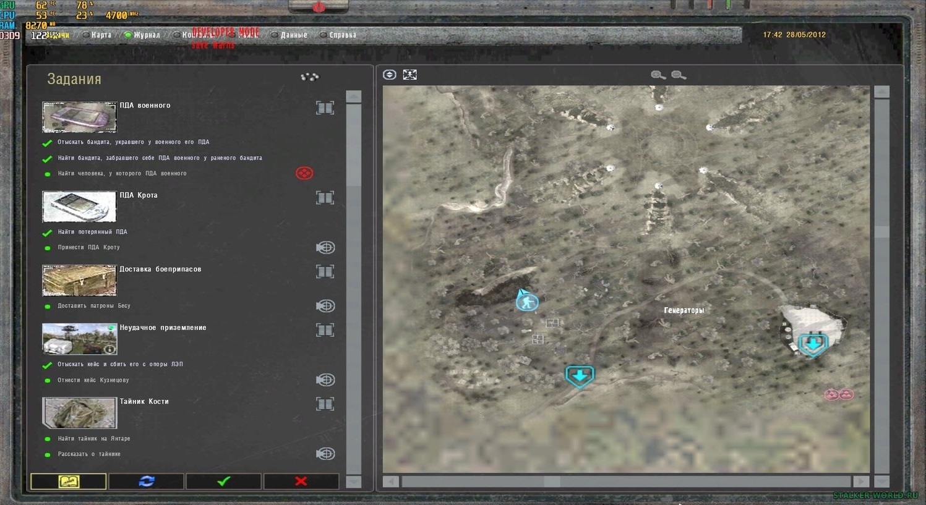Image resolution: width=926 pixels, height=505 pixels.
Task: Select Неудачное приземление task title
Action: pyautogui.click(x=163, y=328)
